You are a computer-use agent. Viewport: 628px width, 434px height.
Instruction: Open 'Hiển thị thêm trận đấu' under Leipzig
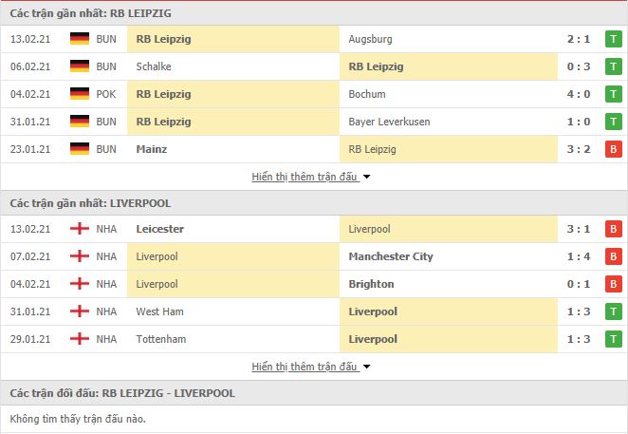(304, 177)
